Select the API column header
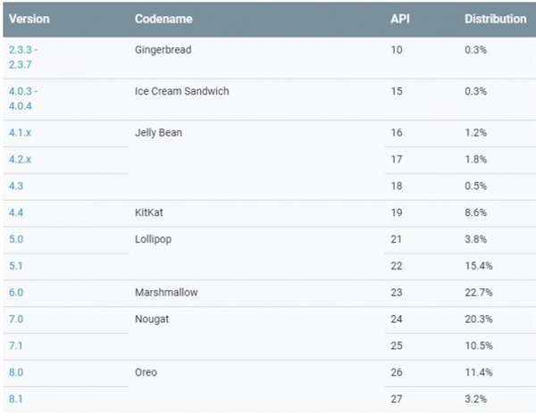536x415 pixels. point(400,19)
